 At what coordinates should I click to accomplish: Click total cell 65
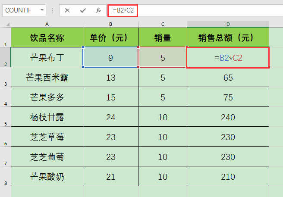click(228, 77)
